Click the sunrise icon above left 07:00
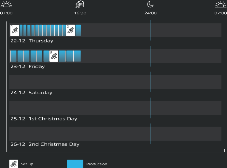This screenshot has height=168, width=227. click(x=6, y=5)
